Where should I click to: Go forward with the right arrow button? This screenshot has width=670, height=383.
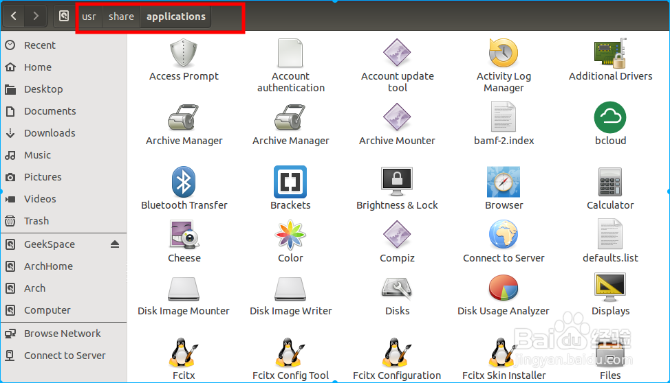coord(36,16)
